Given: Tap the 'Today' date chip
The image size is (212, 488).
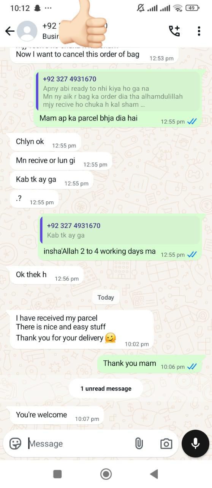Looking at the screenshot, I should coord(106,297).
